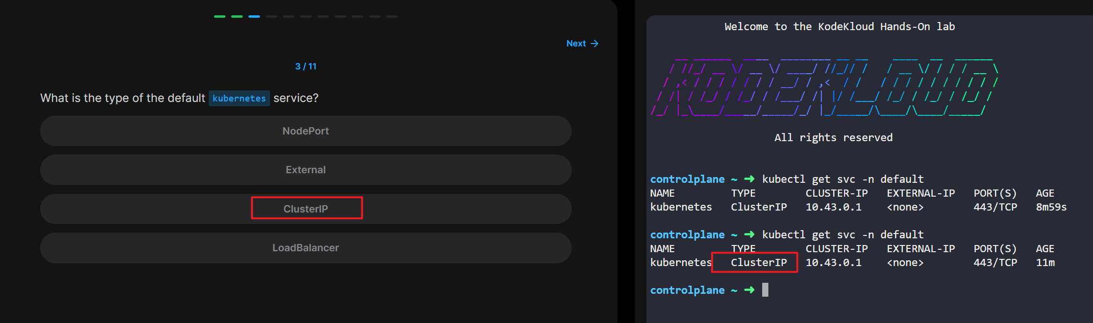Go to the Next question link
This screenshot has height=323, width=1093.
tap(582, 44)
